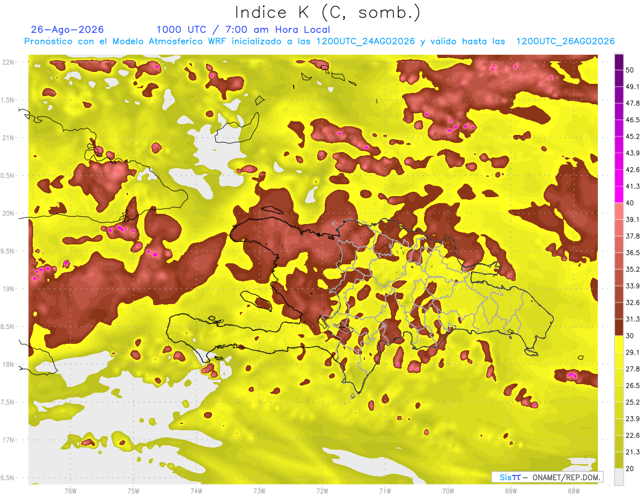Click the colorbar value "22.6"
644x498 pixels.
(633, 435)
